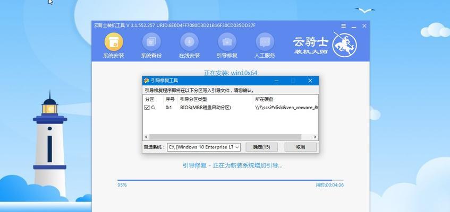This screenshot has height=212, width=450.
Task: Click the 引导修复工具 dialog title icon
Action: click(x=146, y=81)
